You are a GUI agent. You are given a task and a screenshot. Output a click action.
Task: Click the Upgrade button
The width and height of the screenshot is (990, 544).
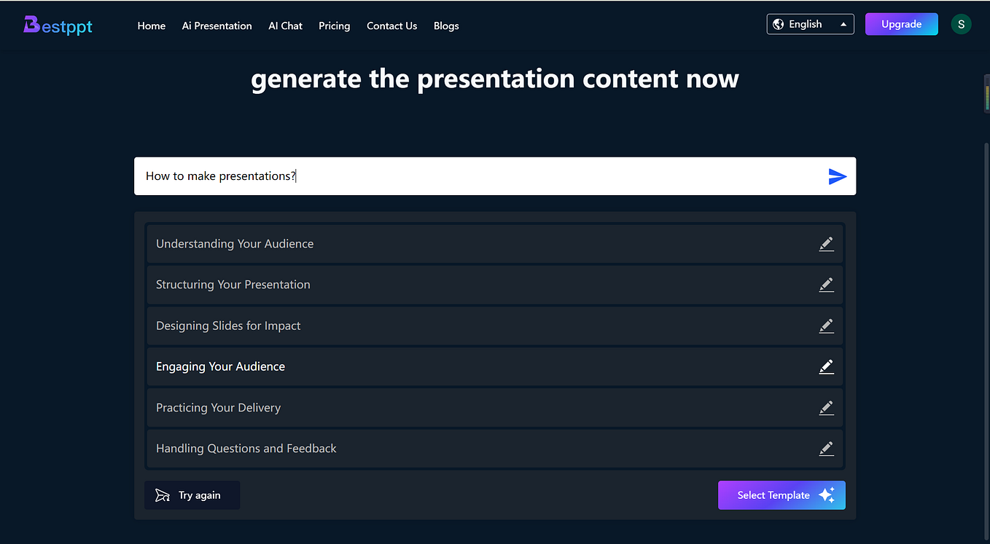click(x=901, y=23)
